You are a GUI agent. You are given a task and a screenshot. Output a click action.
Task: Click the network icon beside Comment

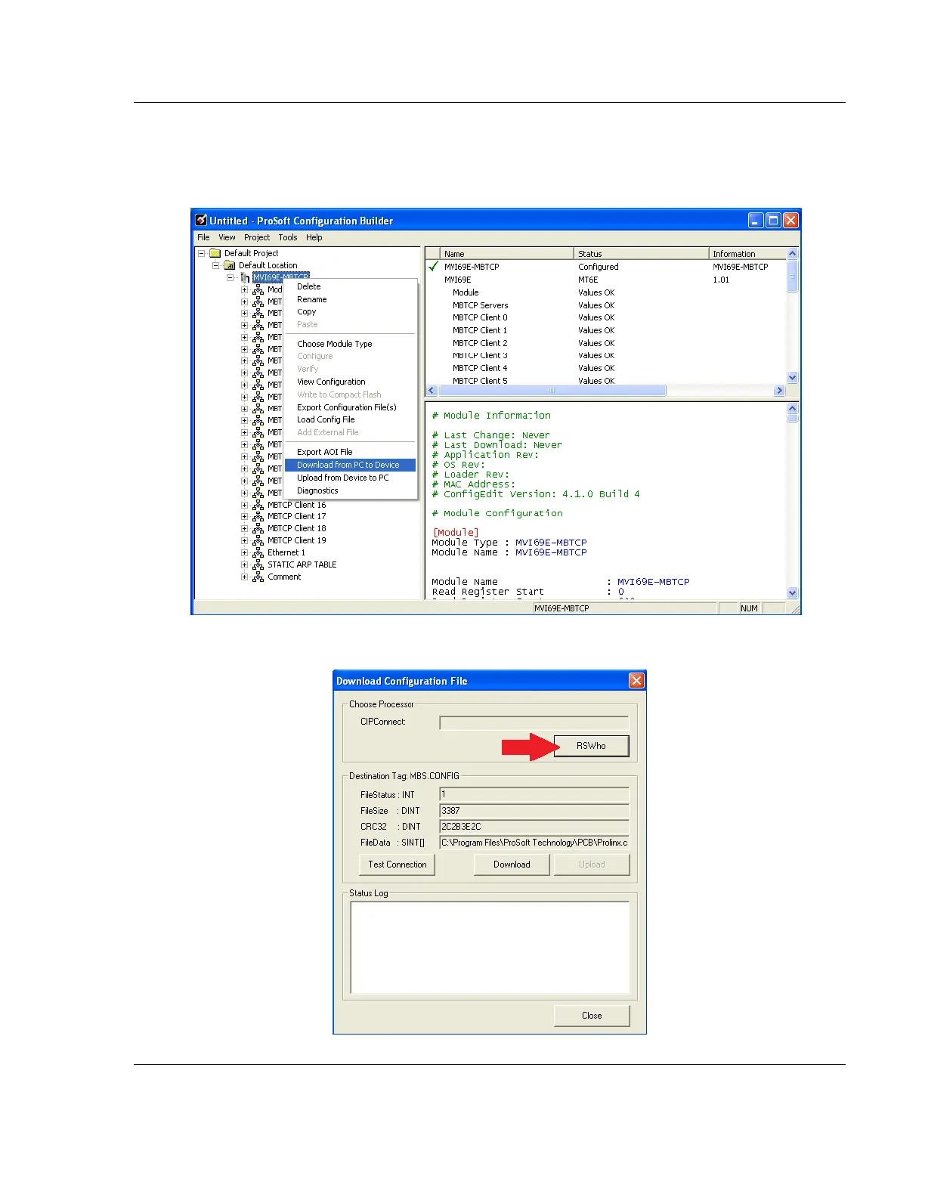(258, 577)
